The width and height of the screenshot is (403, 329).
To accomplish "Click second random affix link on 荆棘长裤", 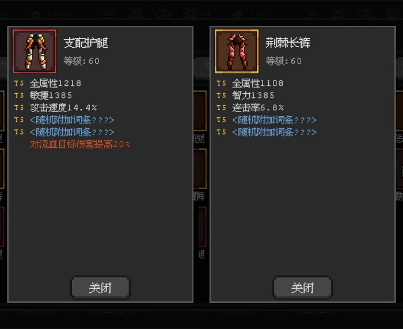I will tap(274, 132).
